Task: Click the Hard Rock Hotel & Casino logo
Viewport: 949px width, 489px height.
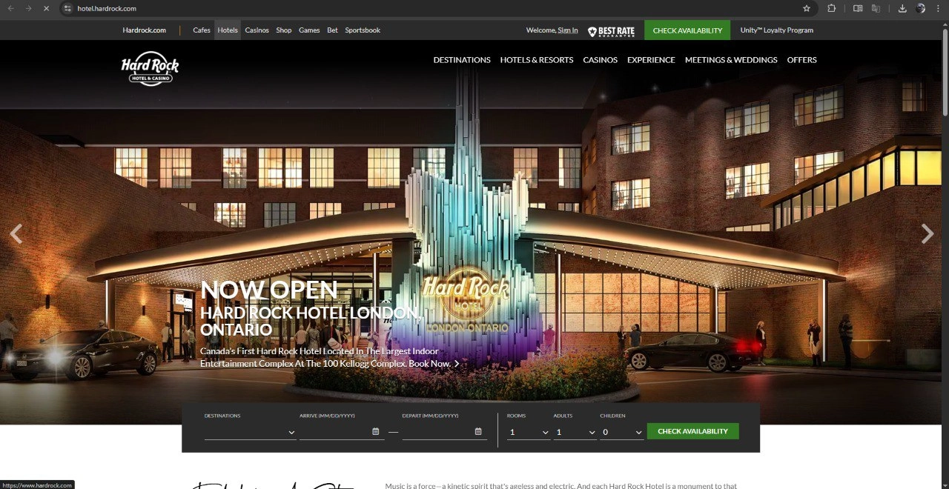Action: [151, 68]
